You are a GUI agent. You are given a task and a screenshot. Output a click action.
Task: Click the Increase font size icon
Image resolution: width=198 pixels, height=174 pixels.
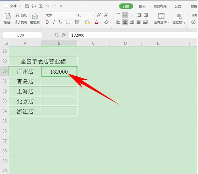99,15
